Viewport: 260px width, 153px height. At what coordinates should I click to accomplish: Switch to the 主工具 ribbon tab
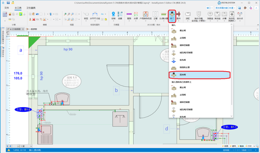tap(18, 8)
